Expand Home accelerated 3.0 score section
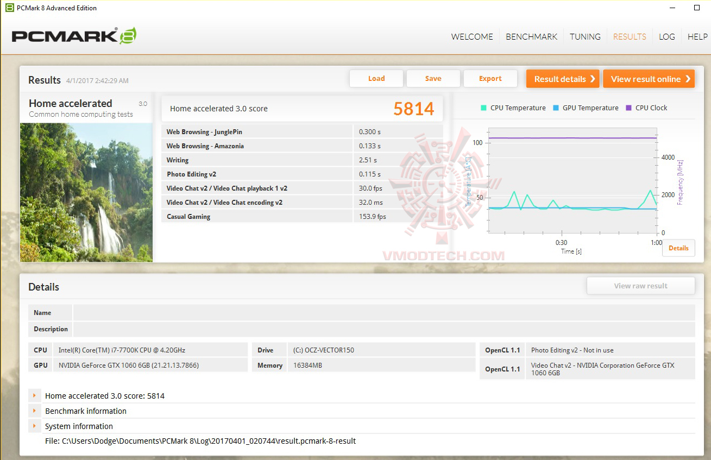 tap(34, 396)
